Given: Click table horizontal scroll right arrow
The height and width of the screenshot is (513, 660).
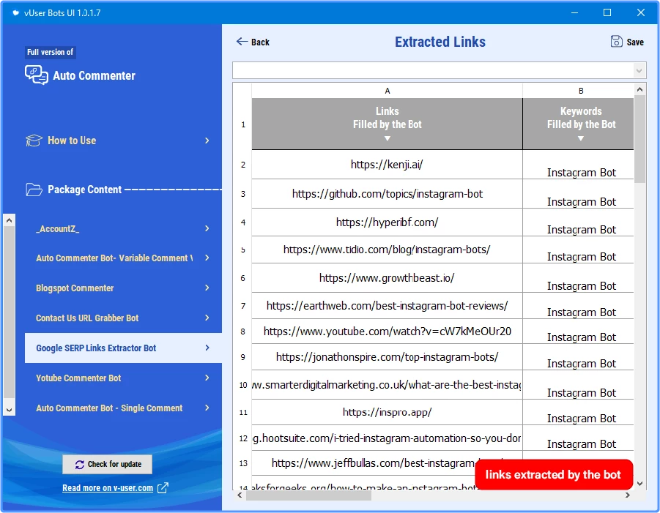Looking at the screenshot, I should click(x=628, y=495).
